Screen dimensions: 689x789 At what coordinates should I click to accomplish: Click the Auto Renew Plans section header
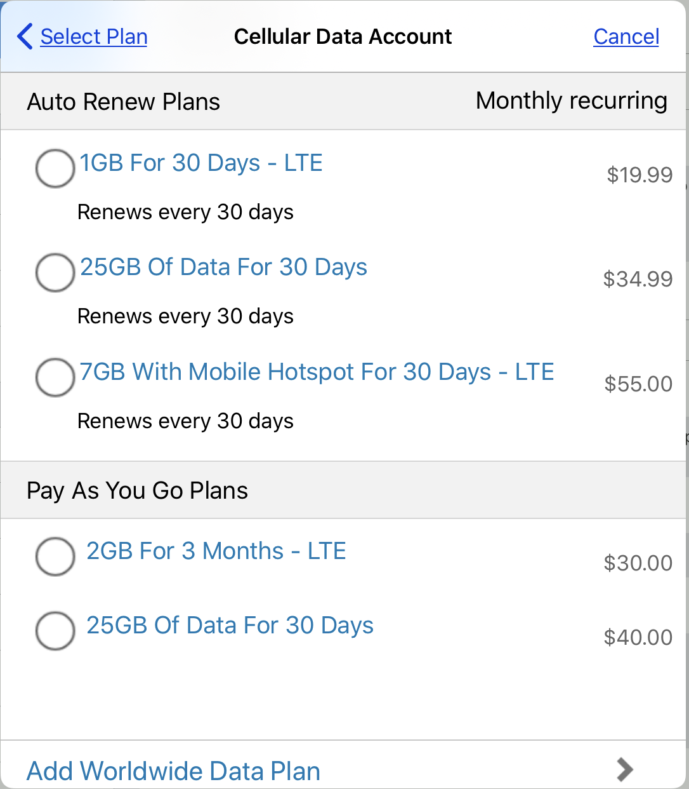[x=124, y=102]
